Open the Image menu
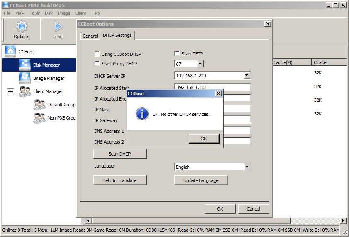 click(64, 13)
